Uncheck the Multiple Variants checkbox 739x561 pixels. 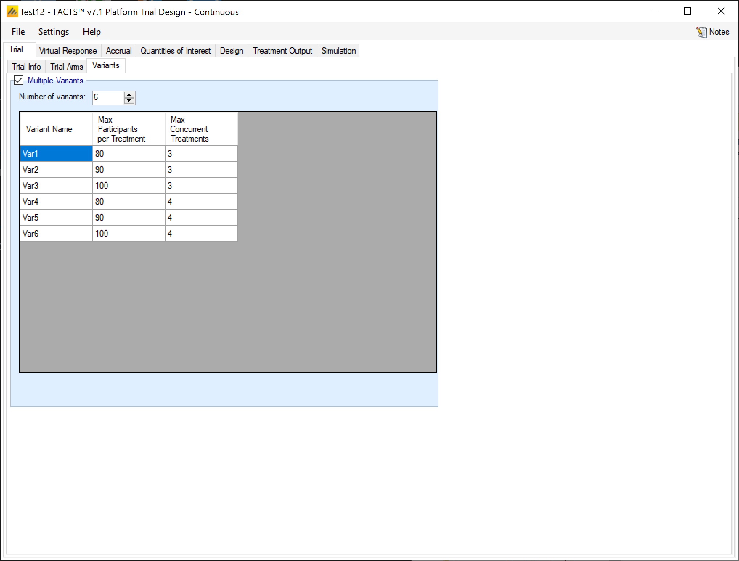[19, 80]
